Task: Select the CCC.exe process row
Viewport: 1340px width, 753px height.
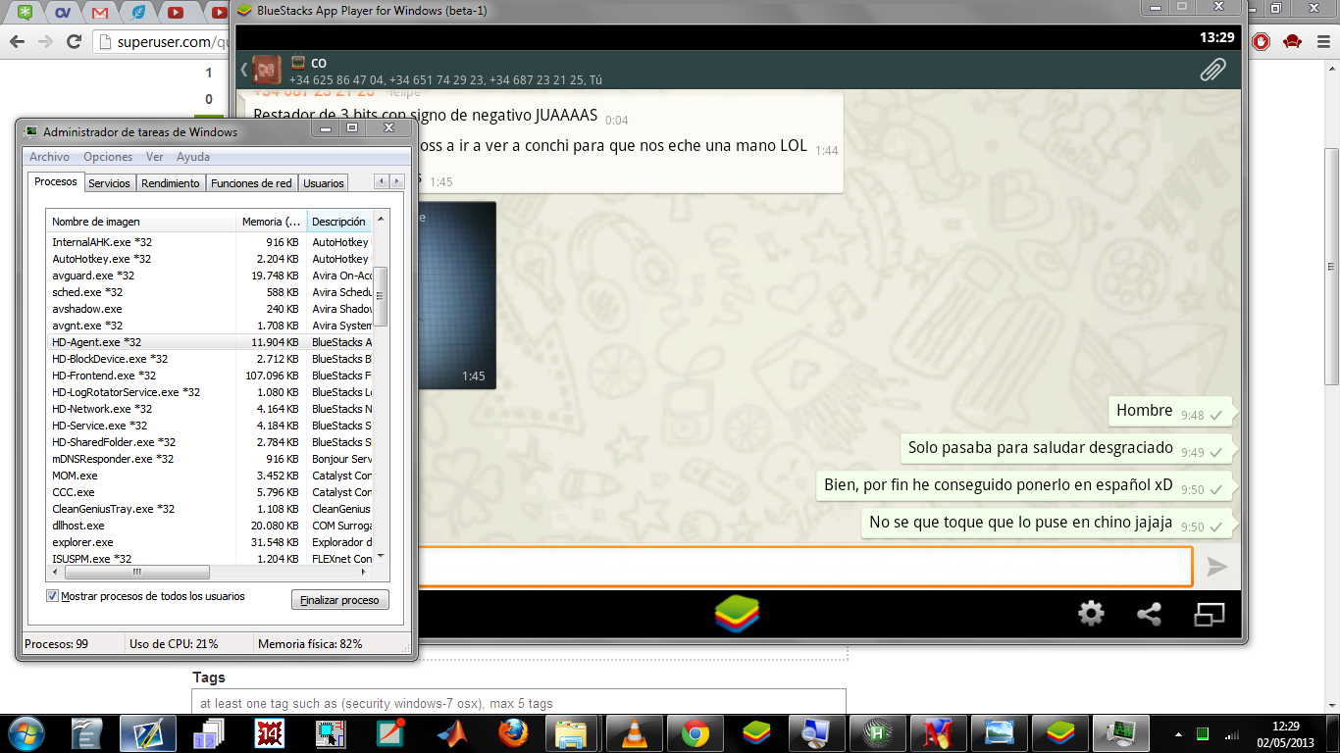Action: [210, 492]
